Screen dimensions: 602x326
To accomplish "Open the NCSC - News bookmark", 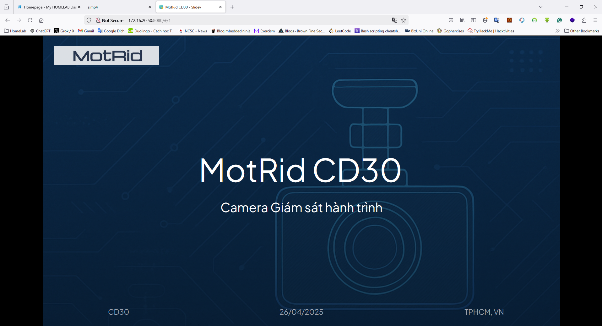I will click(x=193, y=31).
